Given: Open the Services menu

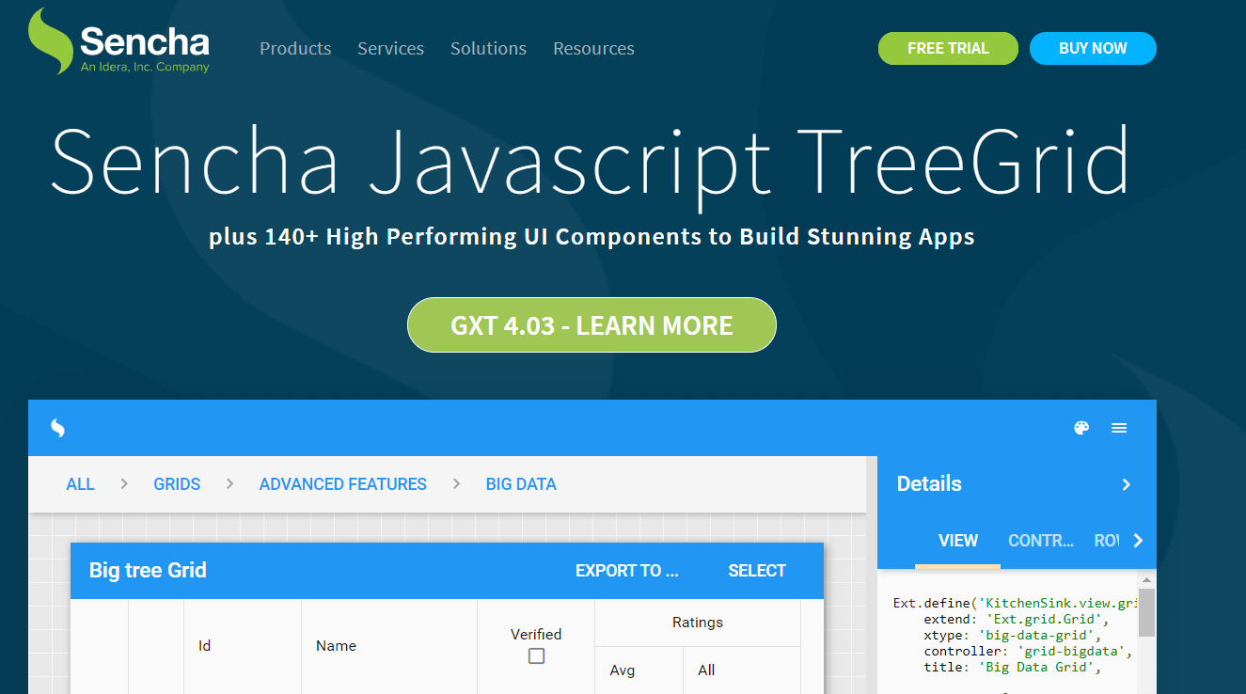Looking at the screenshot, I should pyautogui.click(x=390, y=48).
